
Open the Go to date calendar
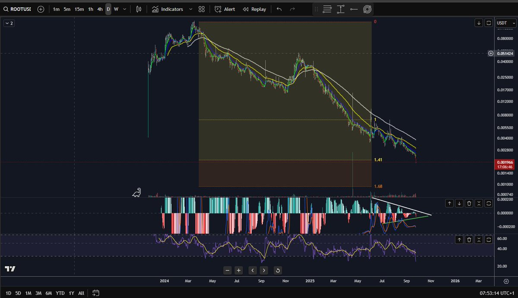point(96,293)
